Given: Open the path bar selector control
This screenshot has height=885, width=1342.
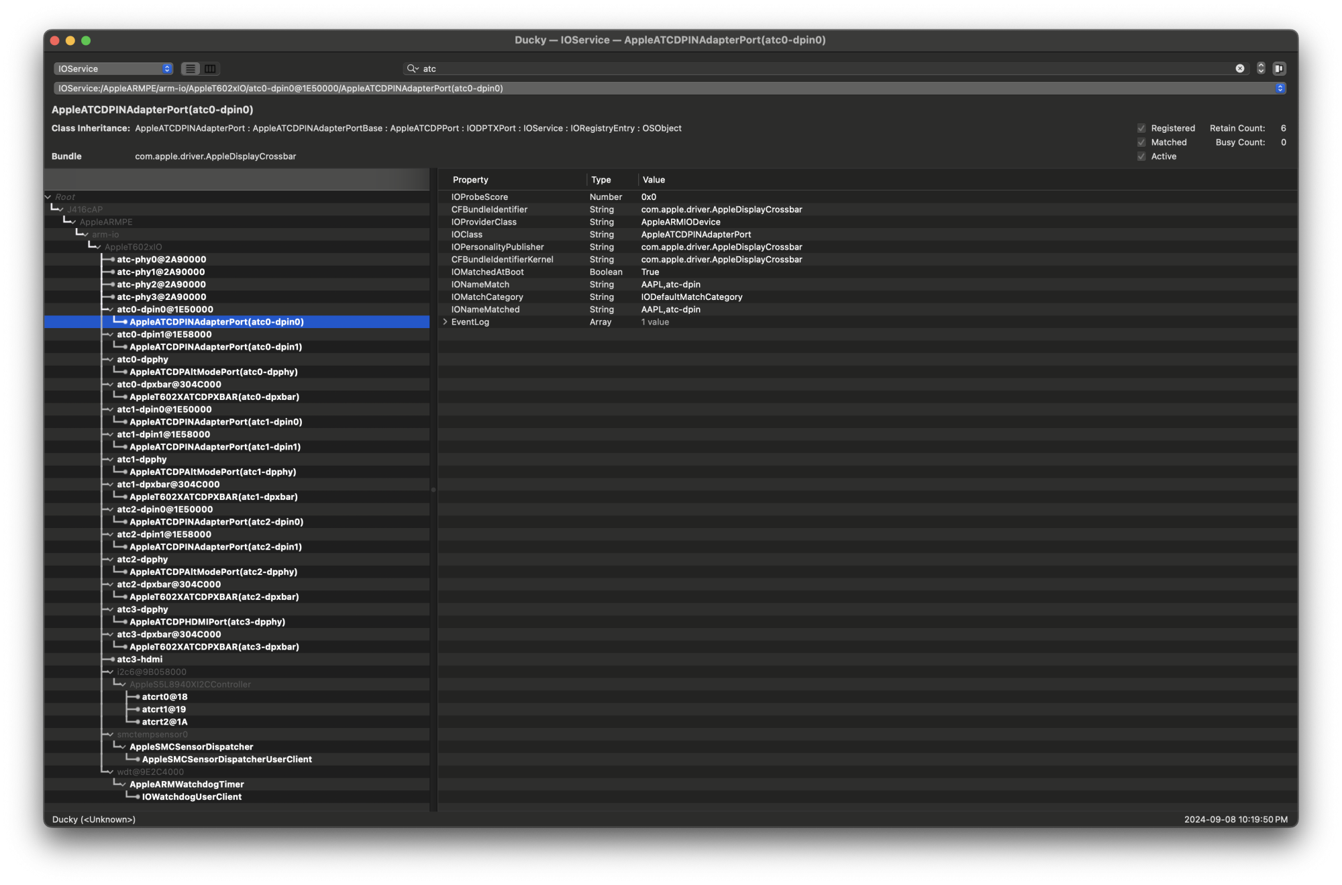Looking at the screenshot, I should 1280,88.
